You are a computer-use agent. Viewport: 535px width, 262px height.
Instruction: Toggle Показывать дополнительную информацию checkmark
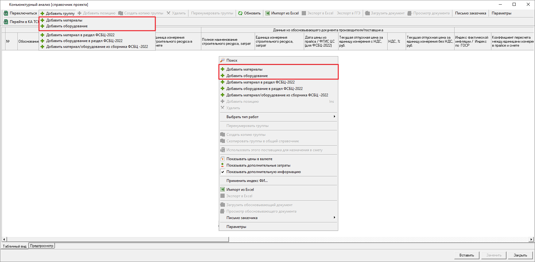coord(223,172)
